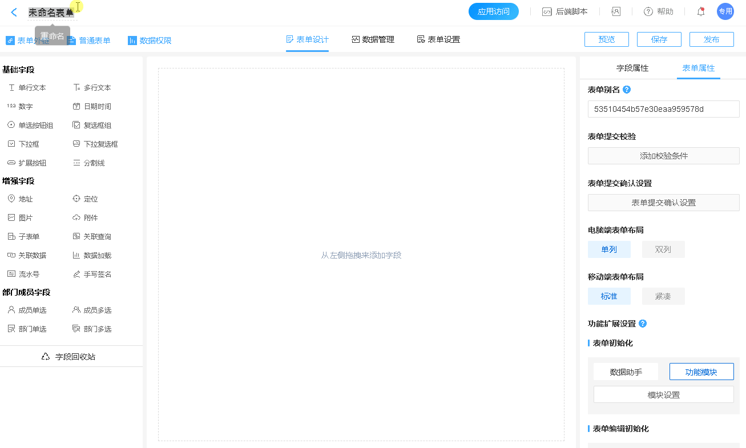Click the 功能扩展设置 help icon

tap(643, 324)
